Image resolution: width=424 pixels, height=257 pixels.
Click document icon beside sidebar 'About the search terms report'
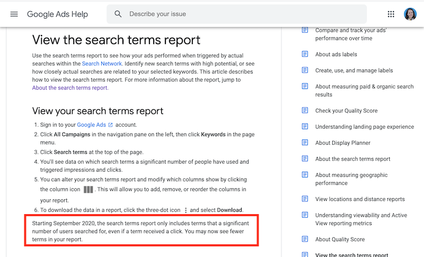[305, 158]
